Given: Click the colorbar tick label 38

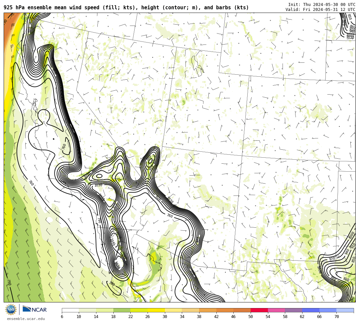Looking at the screenshot, I should coord(199,317).
